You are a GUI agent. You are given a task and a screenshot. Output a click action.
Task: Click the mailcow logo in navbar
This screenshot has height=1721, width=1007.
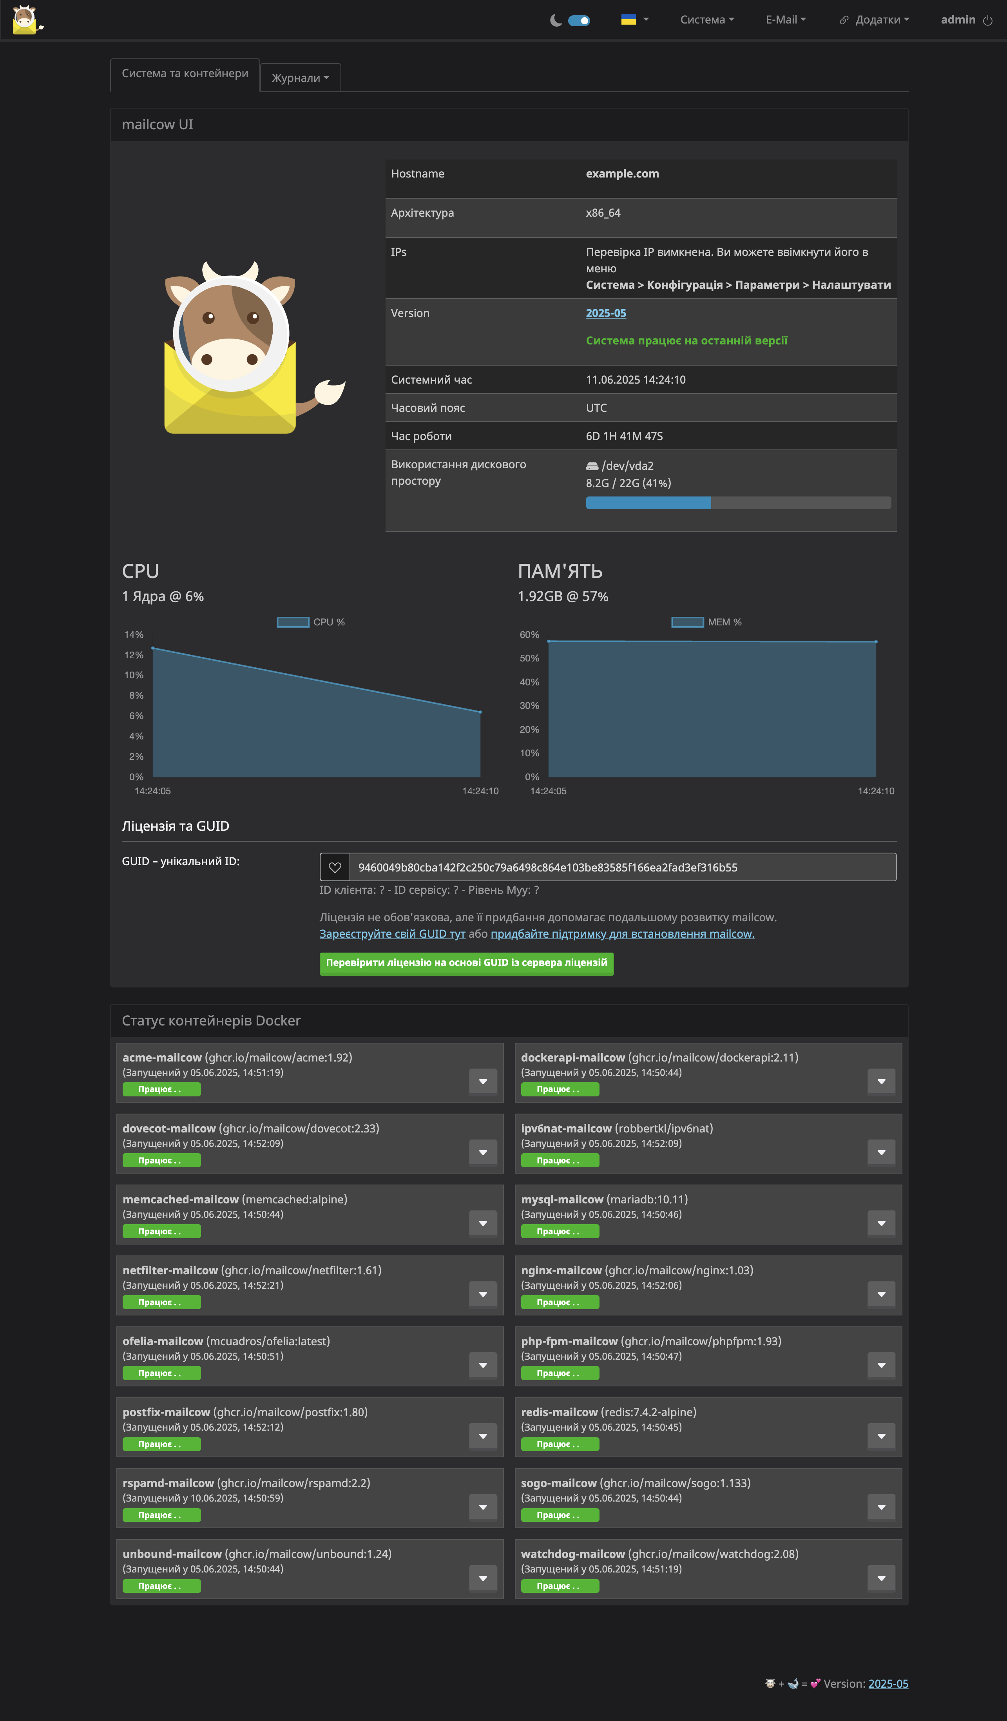(26, 19)
